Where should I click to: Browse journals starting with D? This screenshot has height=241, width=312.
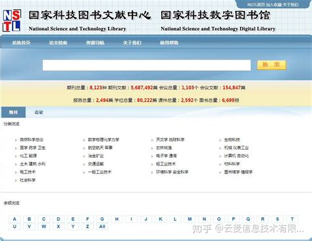59,219
